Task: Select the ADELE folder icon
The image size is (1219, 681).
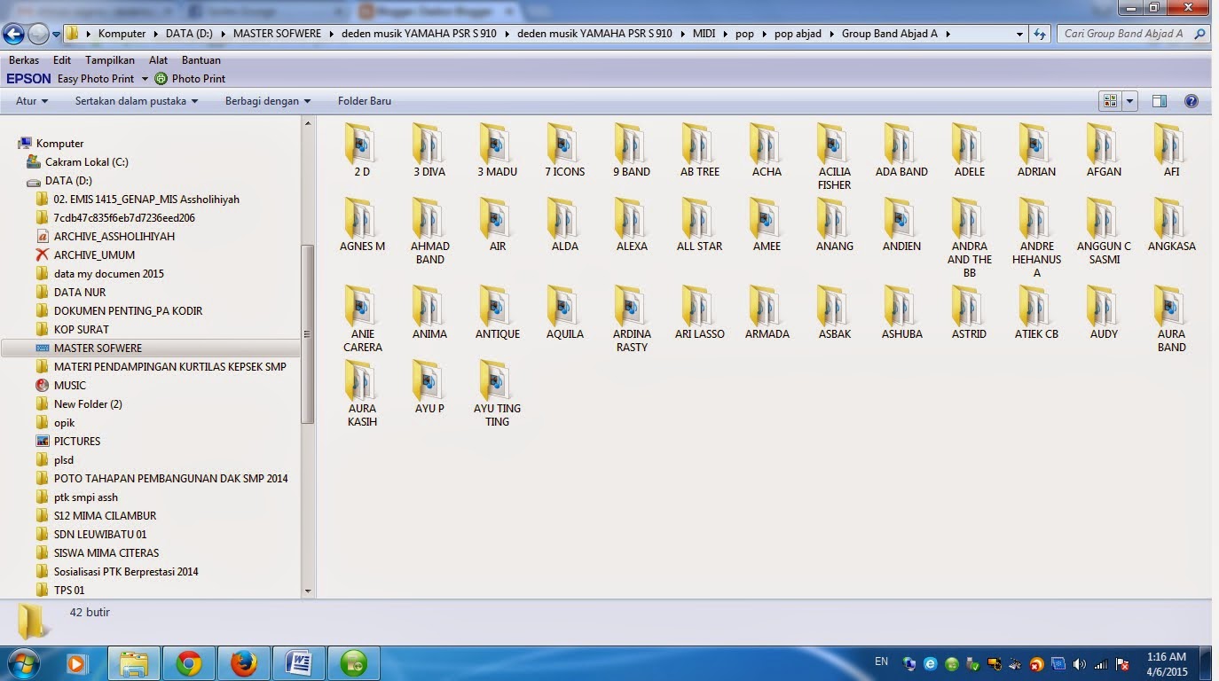Action: [969, 143]
